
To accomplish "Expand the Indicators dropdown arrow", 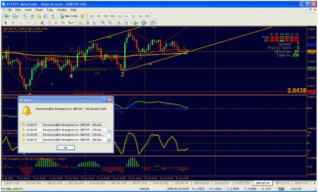I will (138, 23).
